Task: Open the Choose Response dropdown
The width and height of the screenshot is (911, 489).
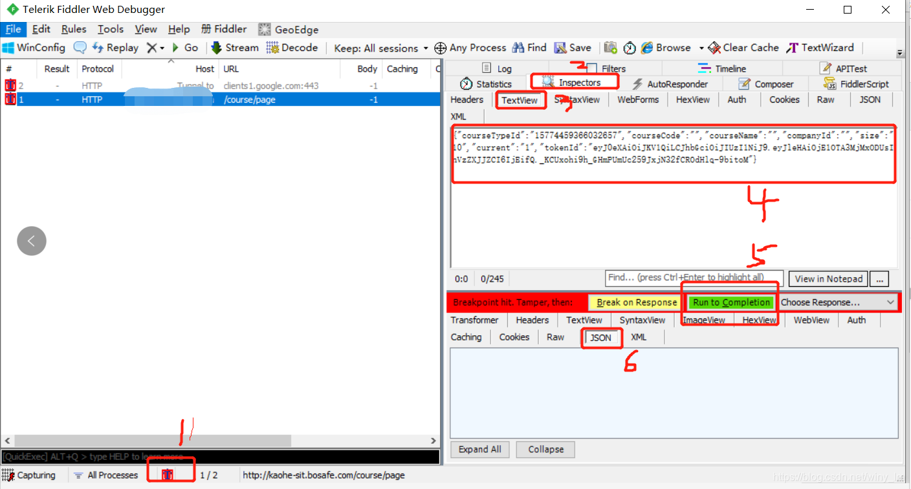Action: coord(837,302)
